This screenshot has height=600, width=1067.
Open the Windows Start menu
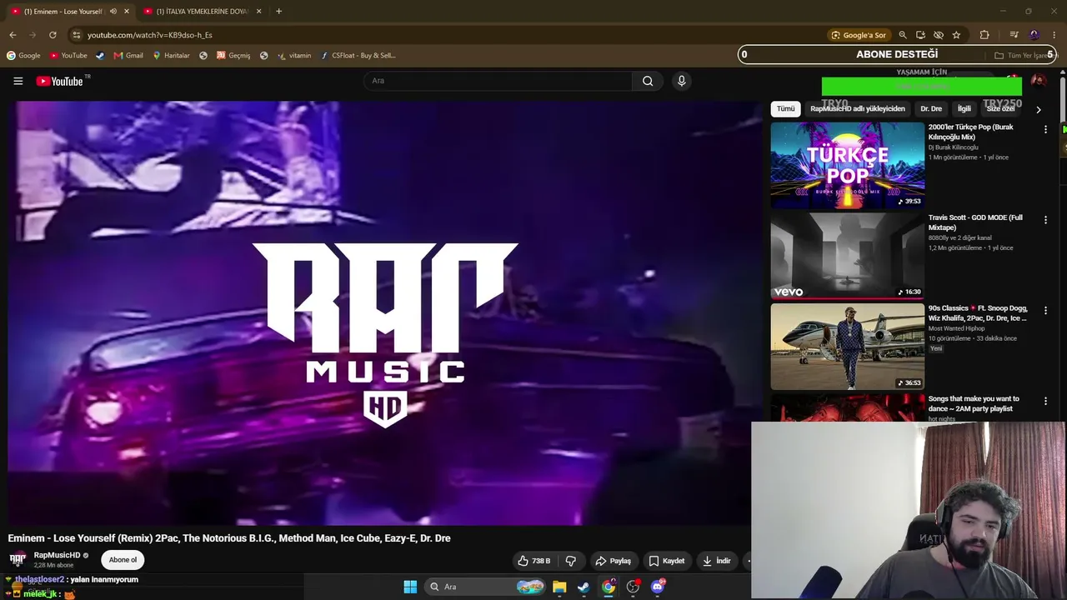pos(410,587)
